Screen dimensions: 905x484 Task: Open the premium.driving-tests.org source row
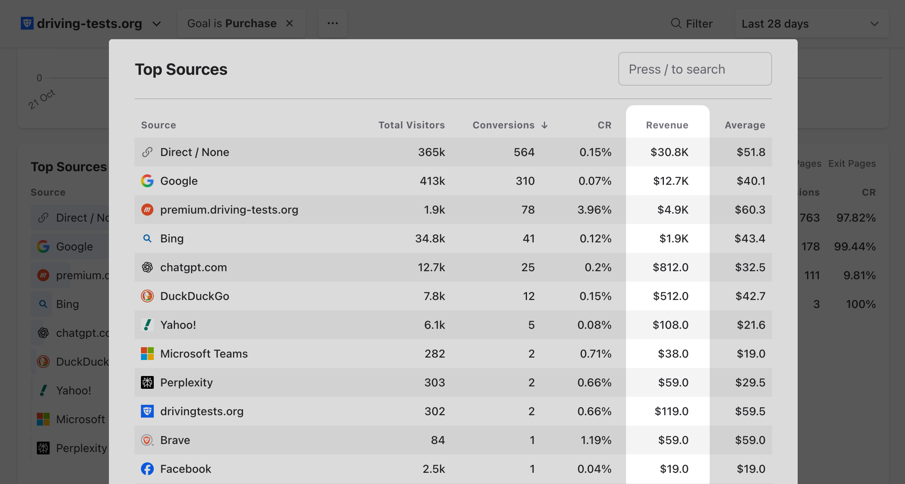point(229,210)
